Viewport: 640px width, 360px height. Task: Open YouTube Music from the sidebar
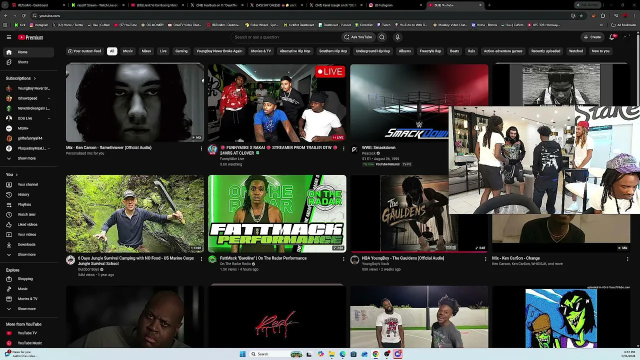30,343
